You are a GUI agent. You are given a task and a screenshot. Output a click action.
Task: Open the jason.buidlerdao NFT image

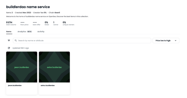click(x=22, y=67)
